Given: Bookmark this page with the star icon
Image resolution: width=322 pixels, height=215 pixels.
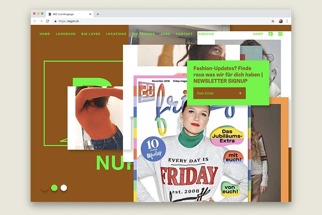Looking at the screenshot, I should pyautogui.click(x=273, y=21).
